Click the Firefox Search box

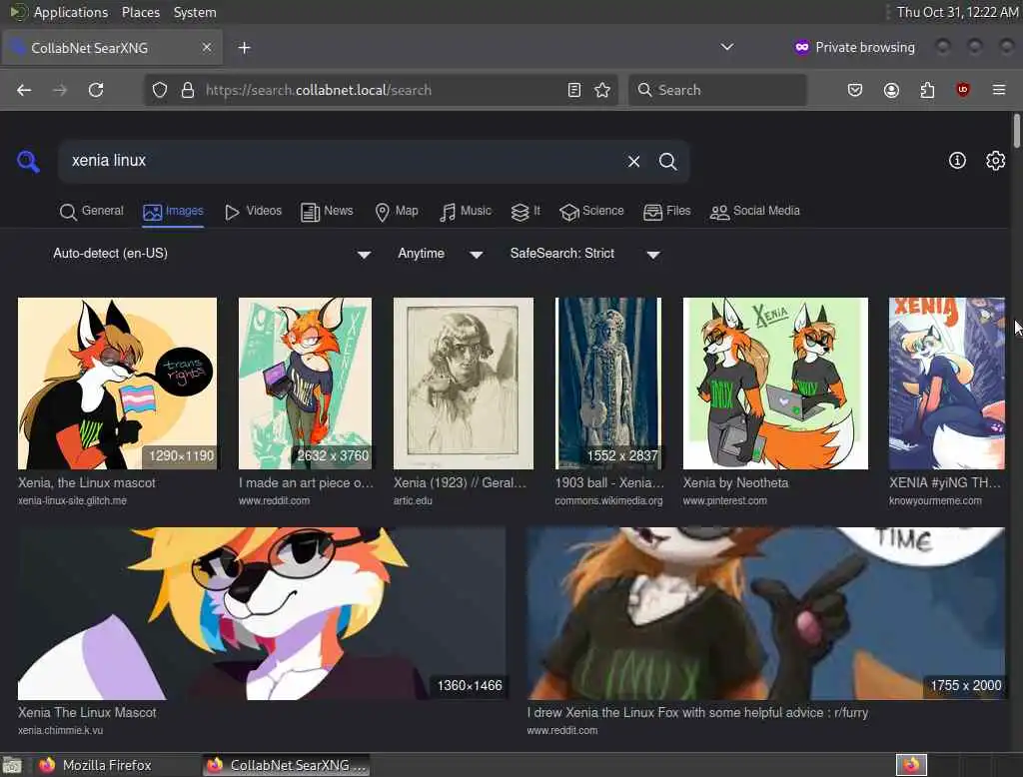[717, 90]
